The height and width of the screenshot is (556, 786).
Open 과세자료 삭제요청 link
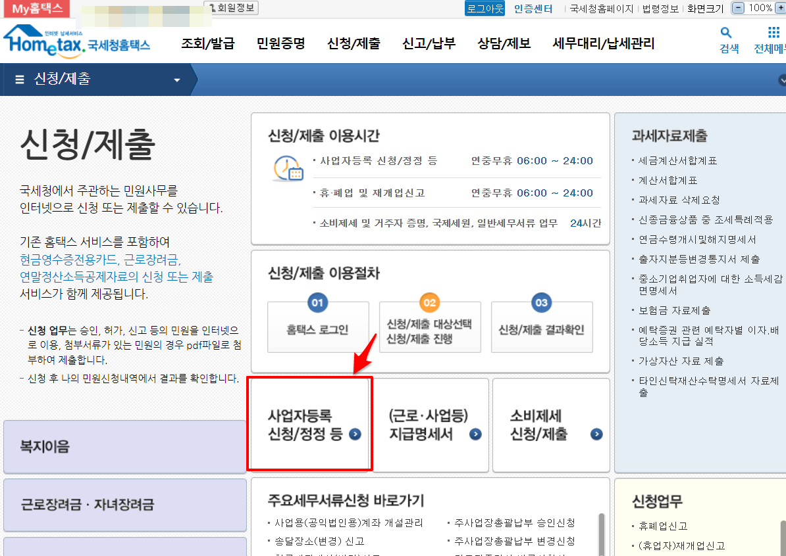coord(679,200)
